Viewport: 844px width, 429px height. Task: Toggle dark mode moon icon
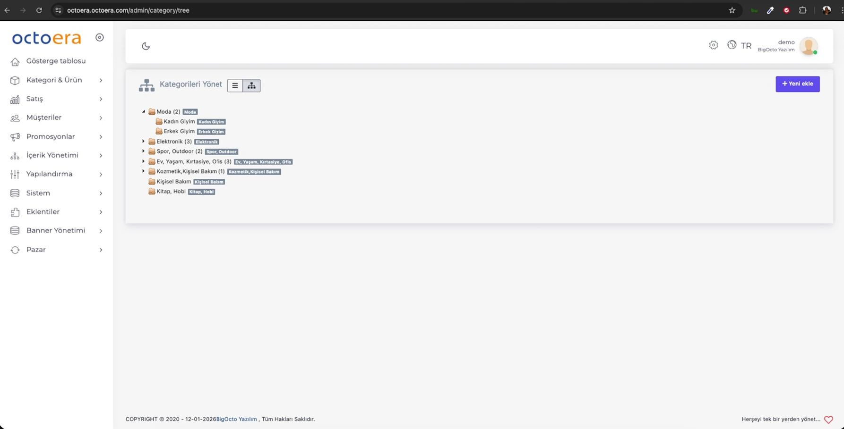[x=146, y=46]
